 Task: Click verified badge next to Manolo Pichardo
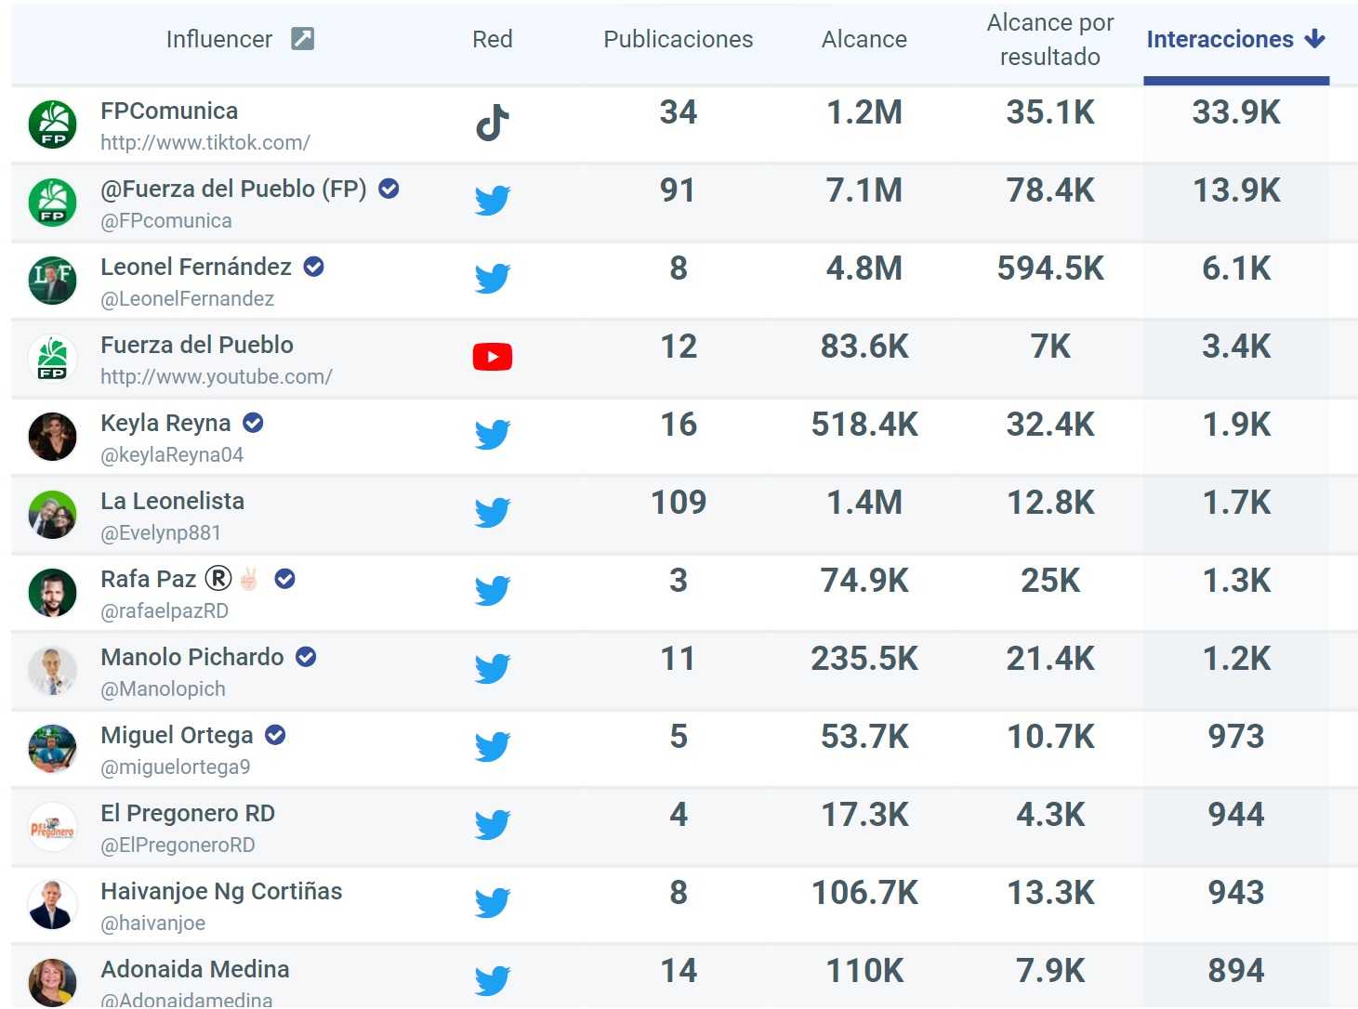306,658
